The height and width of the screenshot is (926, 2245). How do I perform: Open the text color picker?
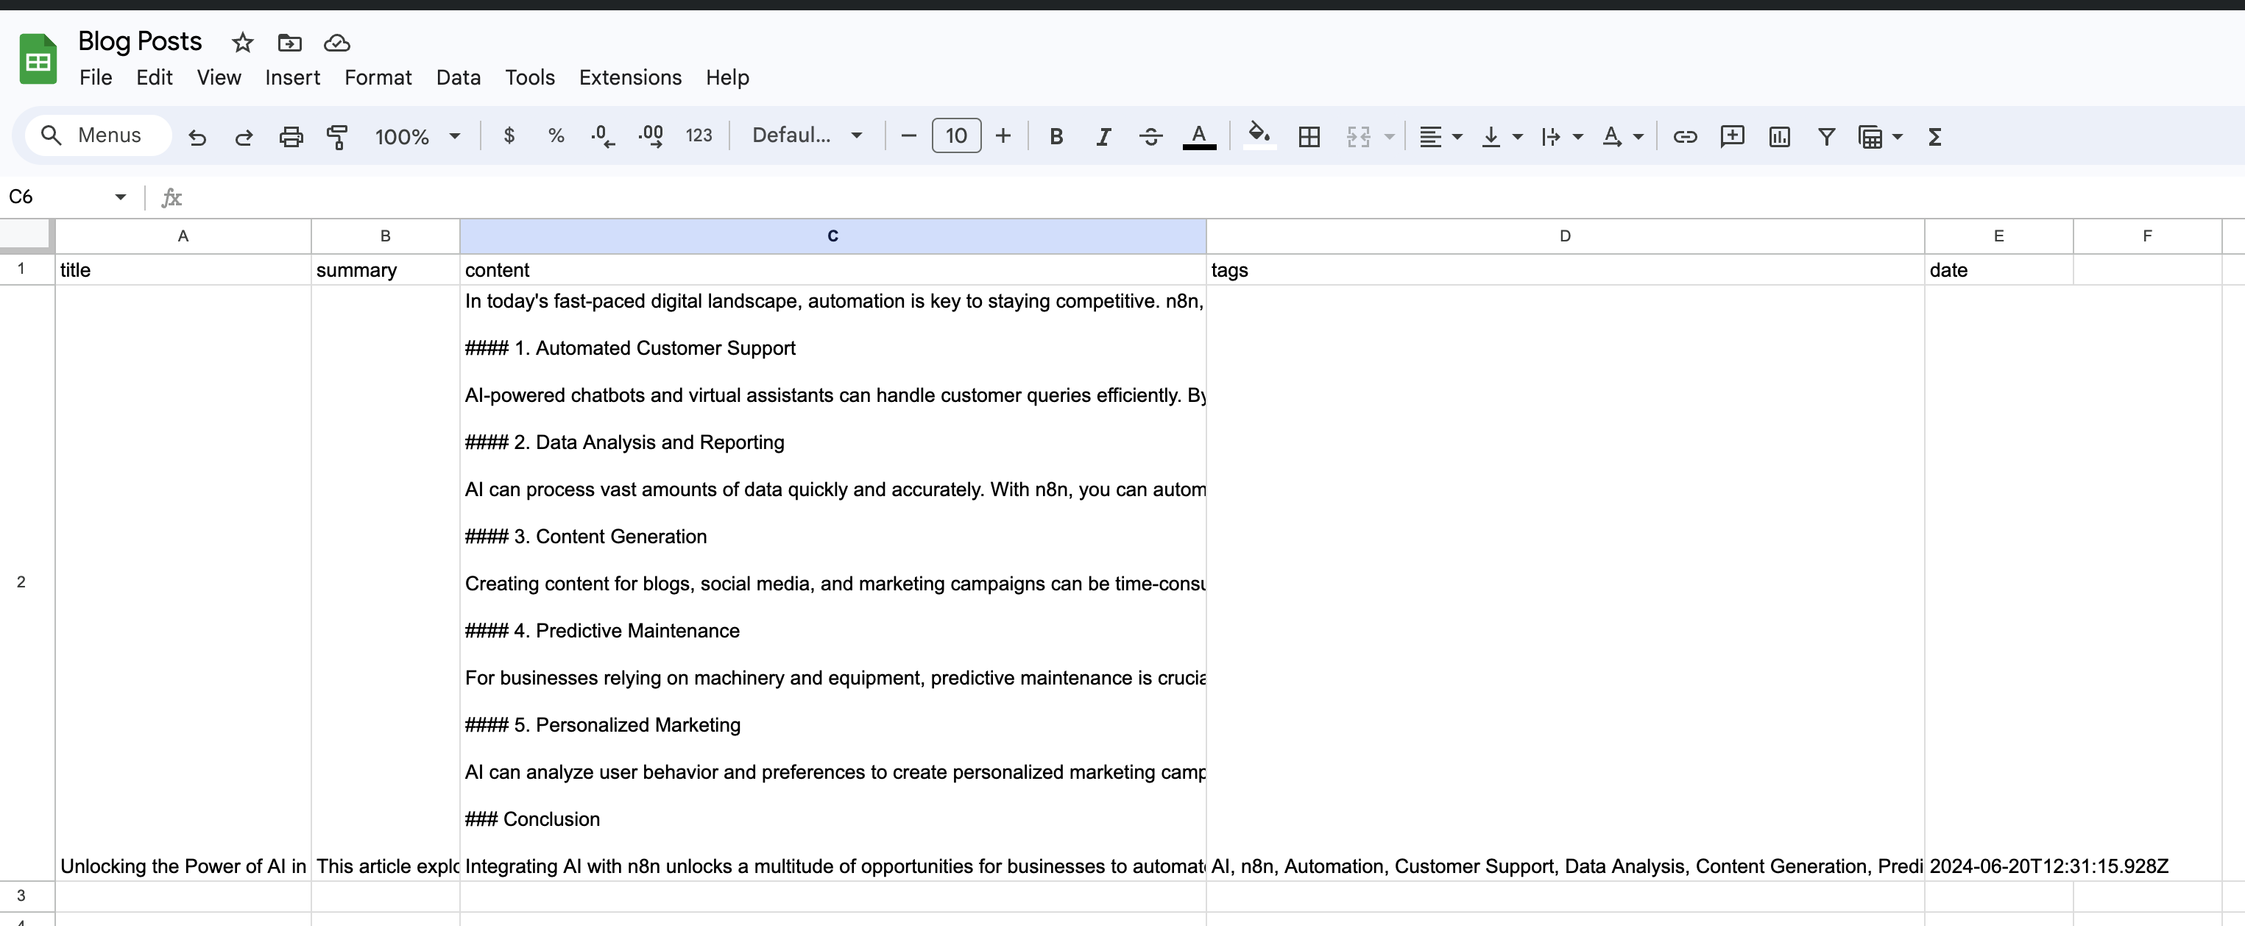pos(1199,136)
